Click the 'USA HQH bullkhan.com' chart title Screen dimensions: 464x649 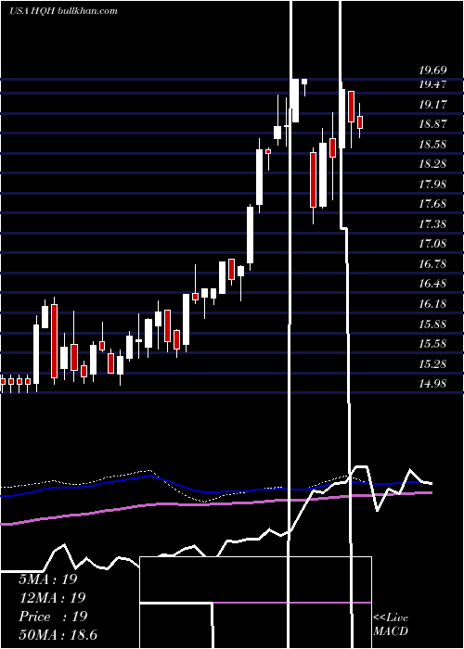coord(63,10)
